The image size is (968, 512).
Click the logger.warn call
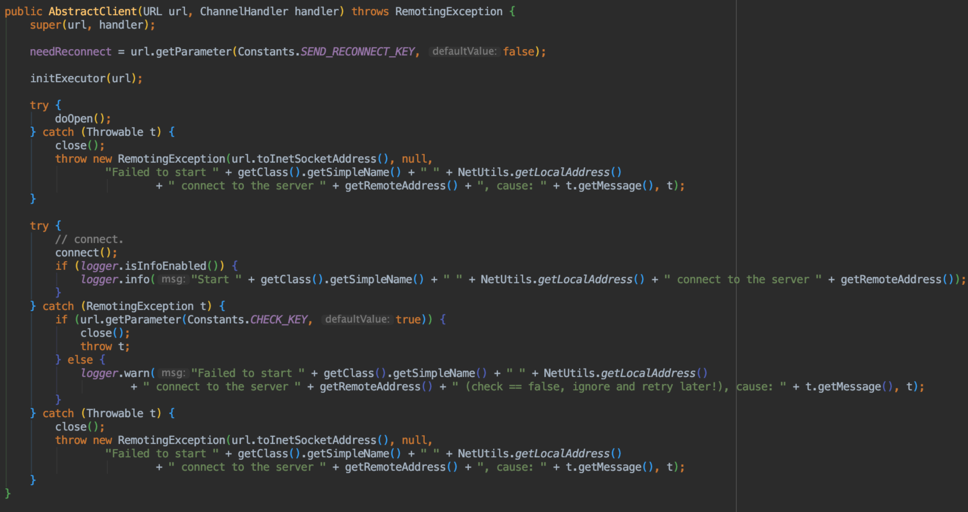[x=115, y=374]
